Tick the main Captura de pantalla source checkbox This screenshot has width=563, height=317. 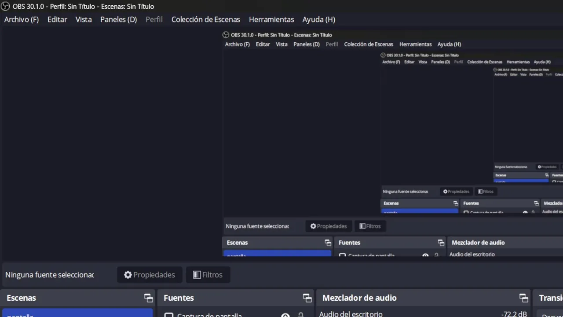tap(169, 315)
